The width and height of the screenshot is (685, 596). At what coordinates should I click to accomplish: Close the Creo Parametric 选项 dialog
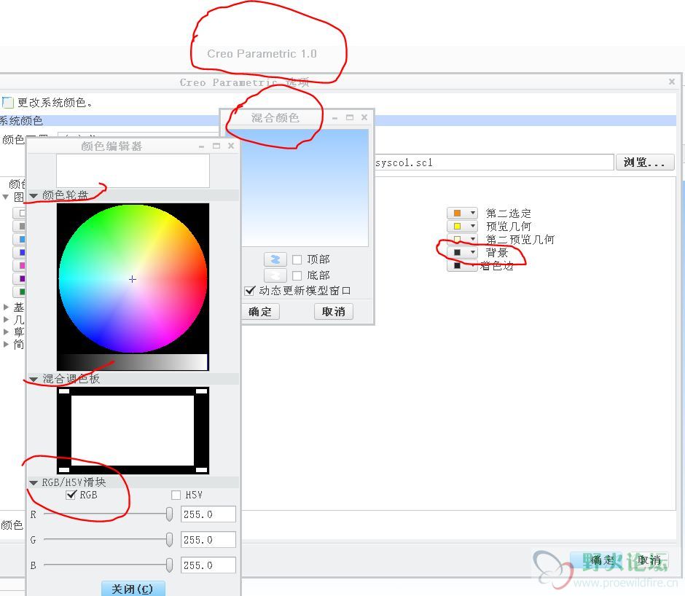click(672, 82)
